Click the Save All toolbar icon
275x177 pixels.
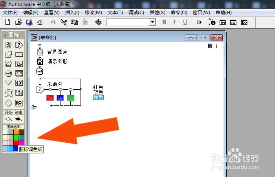pyautogui.click(x=29, y=22)
